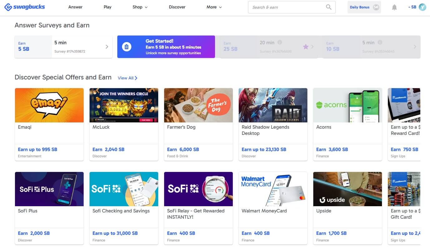Click Survey #174359872 text
Screen dimensions: 430x252
(70, 51)
